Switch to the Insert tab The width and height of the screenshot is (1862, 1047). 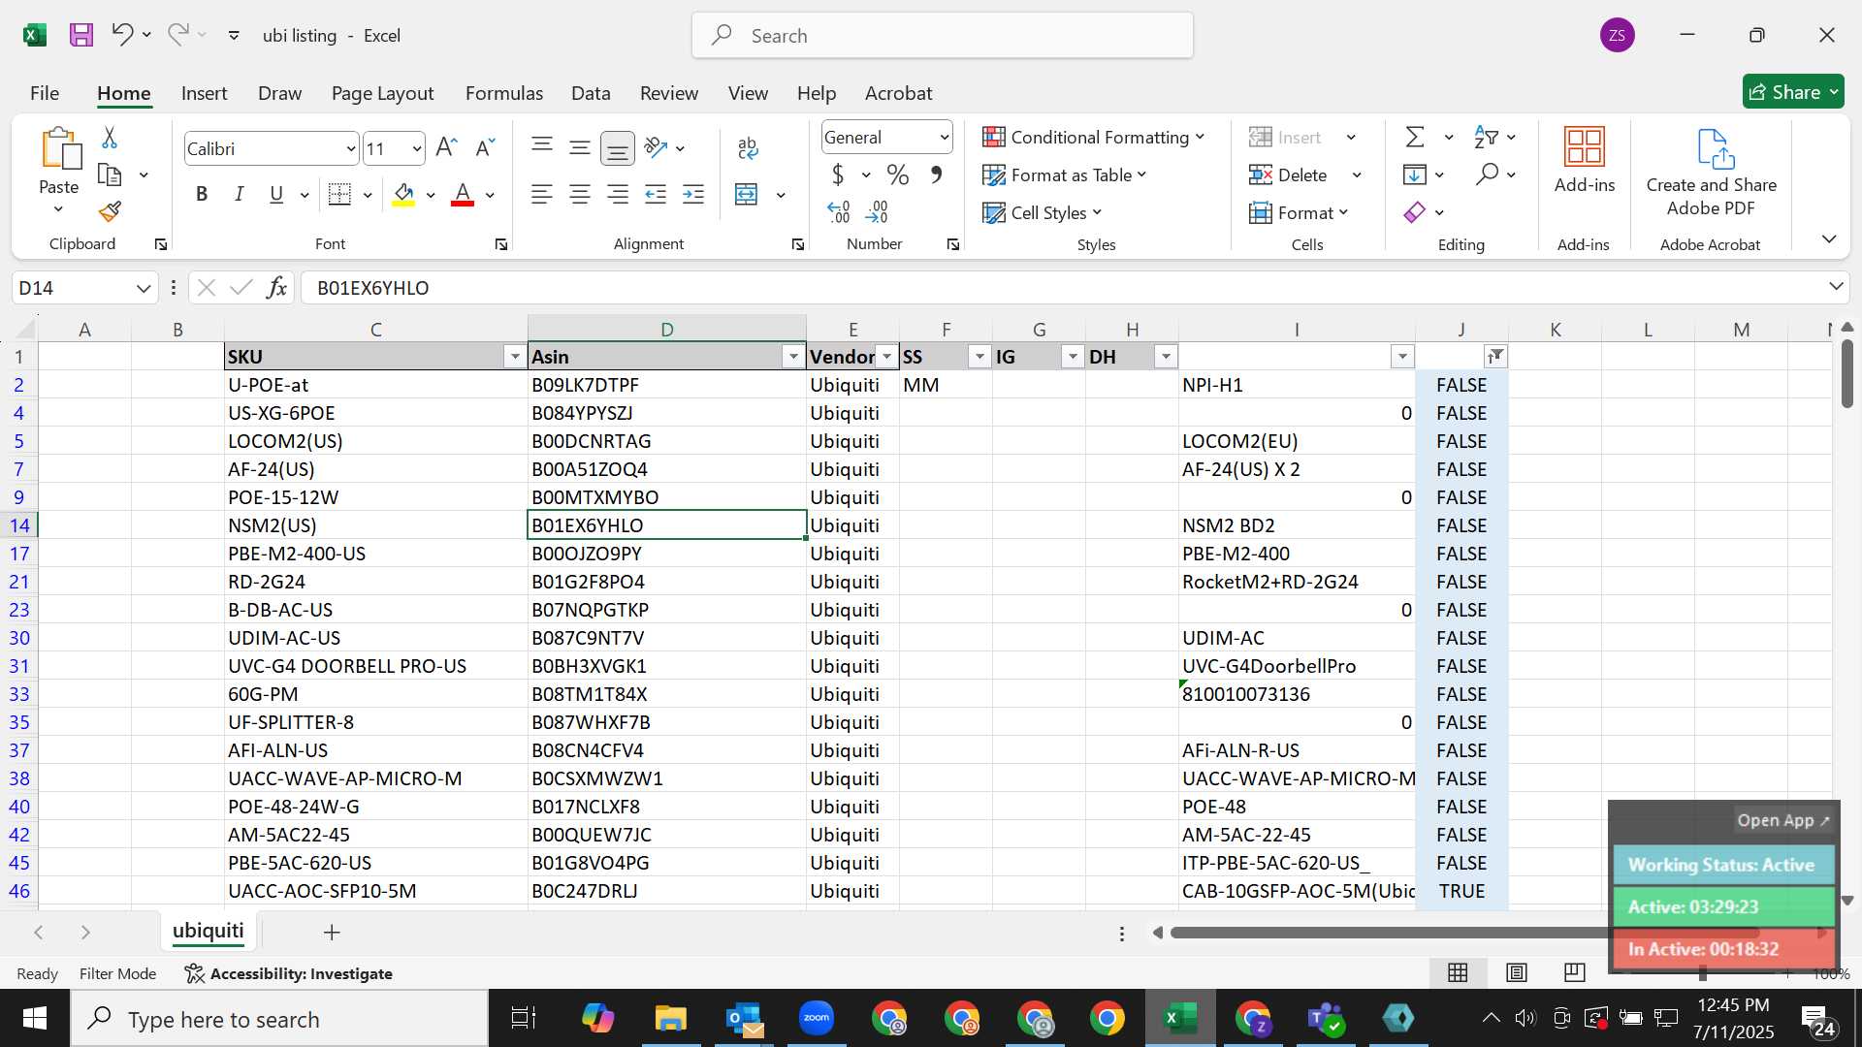[204, 93]
